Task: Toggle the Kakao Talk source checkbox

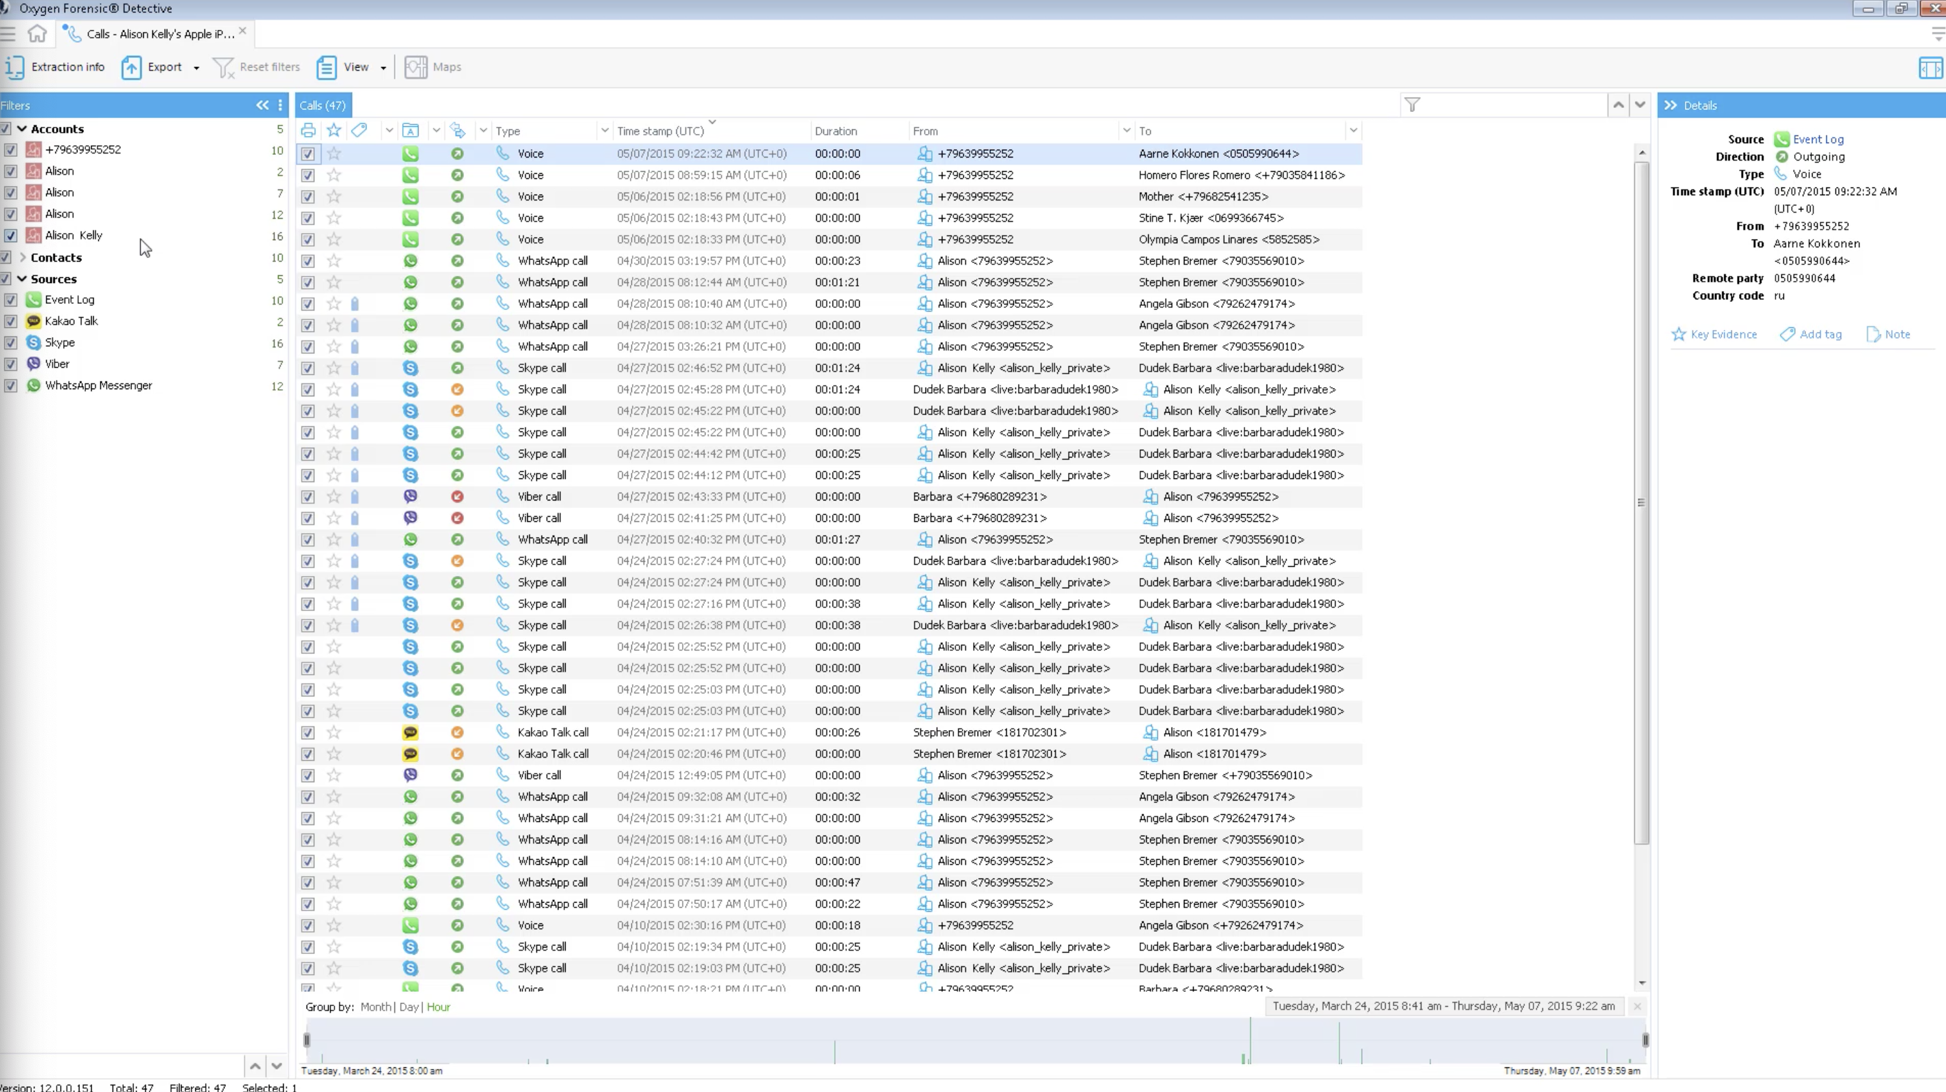Action: point(10,321)
